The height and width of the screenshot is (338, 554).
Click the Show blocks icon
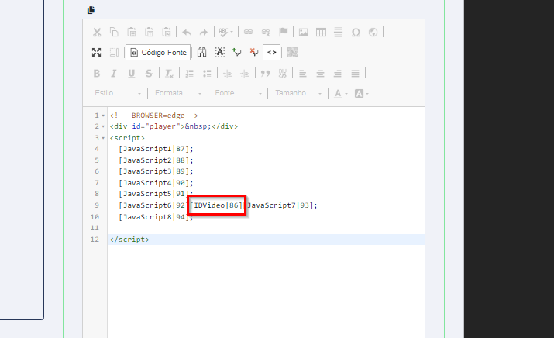click(114, 52)
